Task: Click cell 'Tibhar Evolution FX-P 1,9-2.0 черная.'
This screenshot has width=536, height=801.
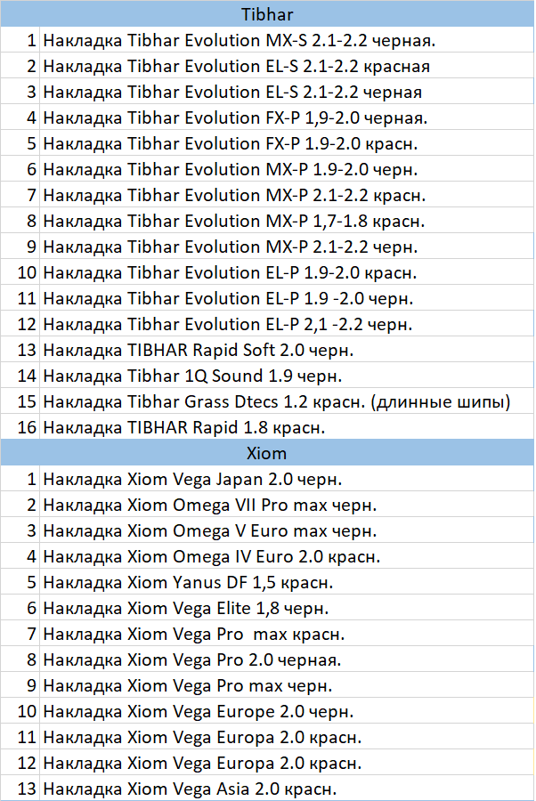Action: [x=287, y=117]
